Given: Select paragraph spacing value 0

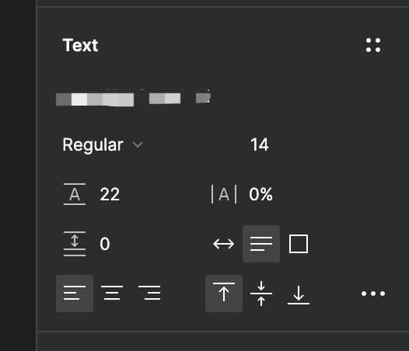Looking at the screenshot, I should coord(105,244).
